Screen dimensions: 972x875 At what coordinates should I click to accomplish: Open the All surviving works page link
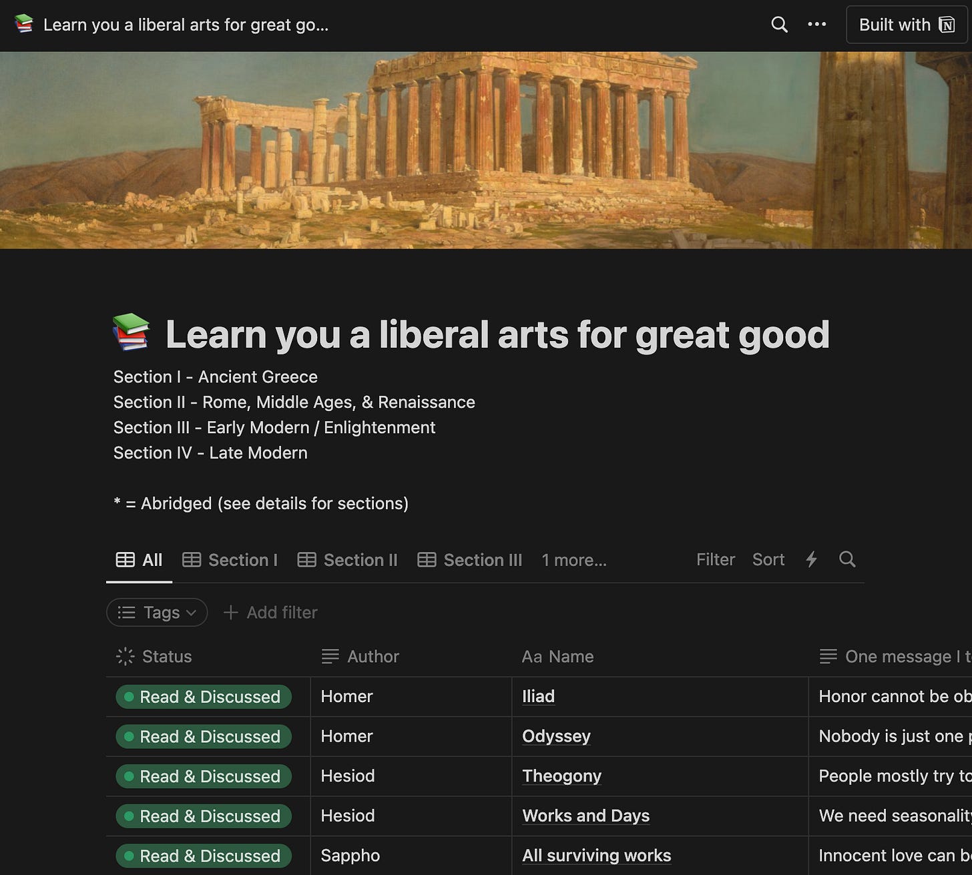596,856
